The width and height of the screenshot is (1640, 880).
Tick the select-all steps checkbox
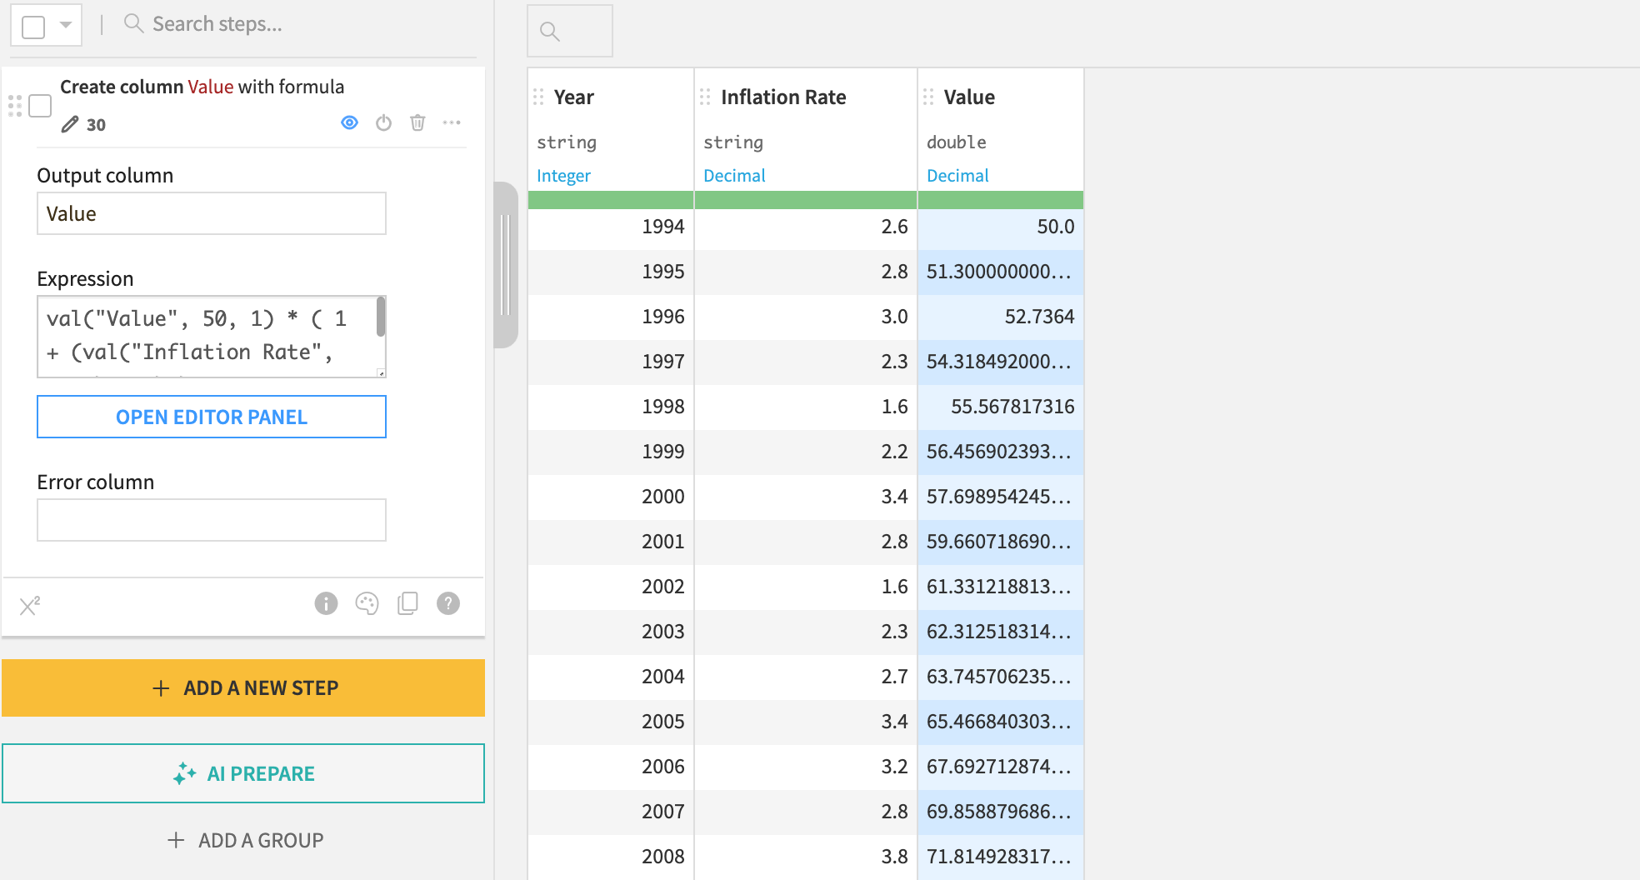click(x=33, y=27)
